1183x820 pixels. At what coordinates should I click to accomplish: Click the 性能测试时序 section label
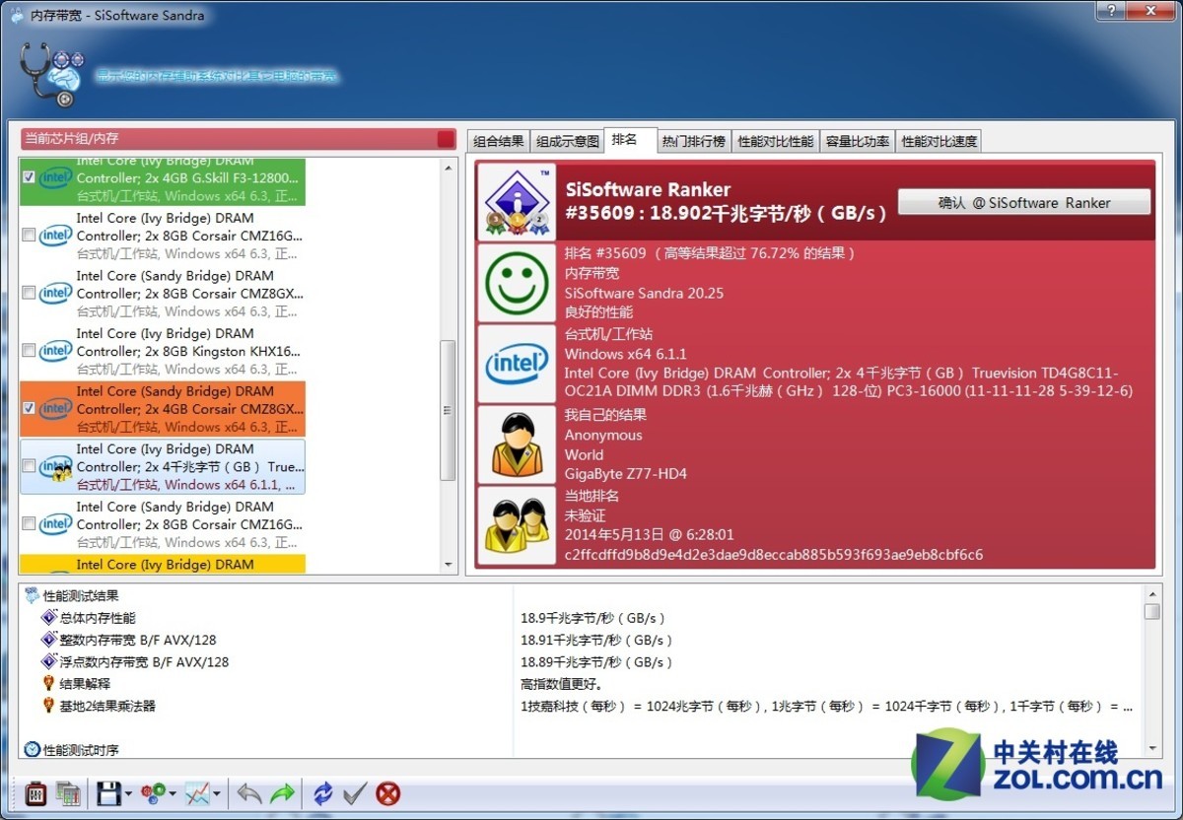[81, 750]
